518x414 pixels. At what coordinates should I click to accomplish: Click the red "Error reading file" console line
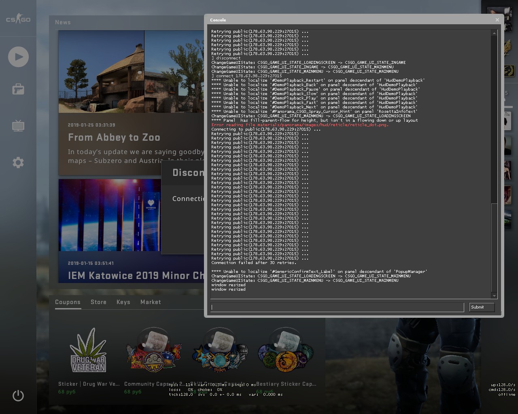[300, 125]
